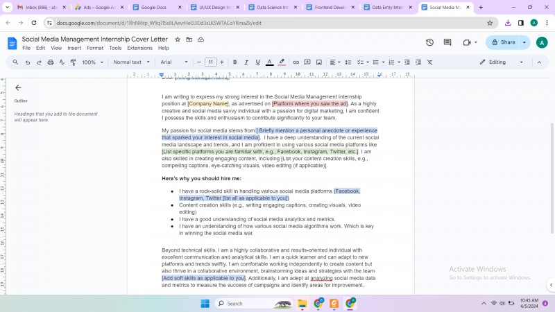Toggle italic formatting
Screen dimensions: 555x312
(x=246, y=62)
